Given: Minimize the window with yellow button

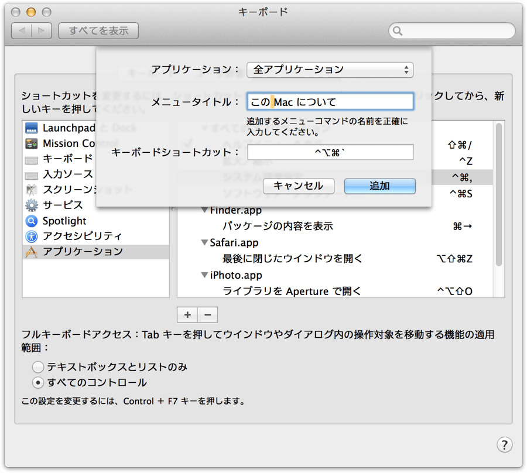Looking at the screenshot, I should (31, 12).
